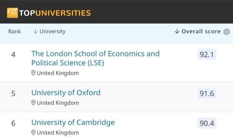Click the United Kingdom text under Cambridge
This screenshot has width=233, height=138.
tap(58, 133)
